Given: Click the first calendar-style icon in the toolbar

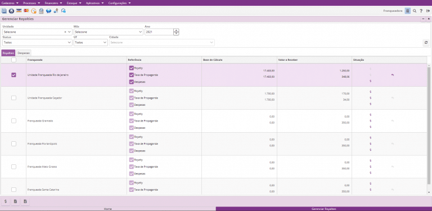Looking at the screenshot, I should click(x=4, y=11).
